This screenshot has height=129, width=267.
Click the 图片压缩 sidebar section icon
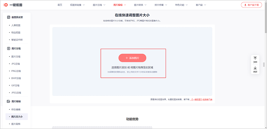(9, 48)
